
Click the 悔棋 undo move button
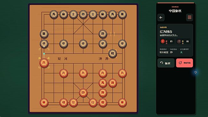[x=166, y=63]
